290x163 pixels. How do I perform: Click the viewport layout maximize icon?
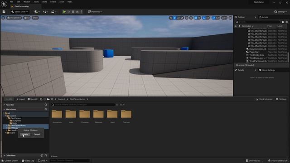coord(230,18)
